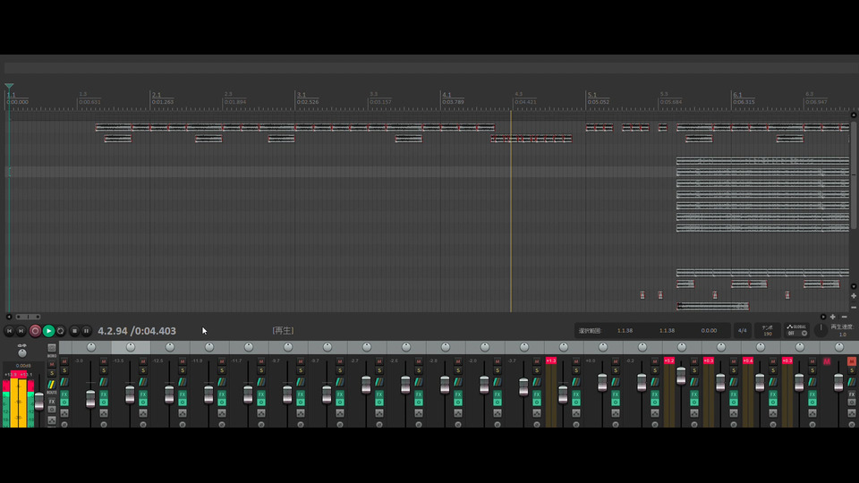Open routing for the -3.0 track
The image size is (859, 483).
(x=104, y=382)
